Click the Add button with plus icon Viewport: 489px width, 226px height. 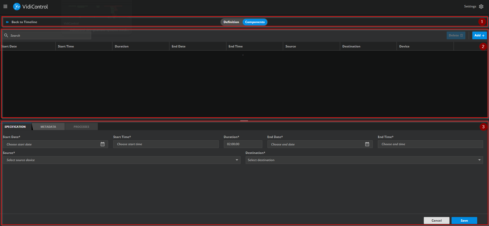(479, 35)
